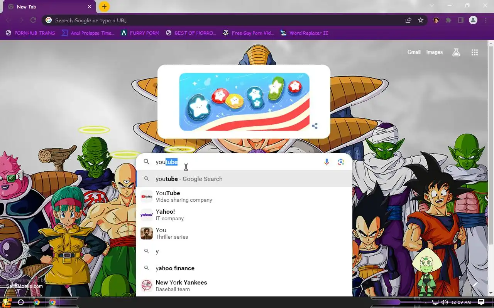Open the Search Labs flask icon
The image size is (494, 308).
456,52
